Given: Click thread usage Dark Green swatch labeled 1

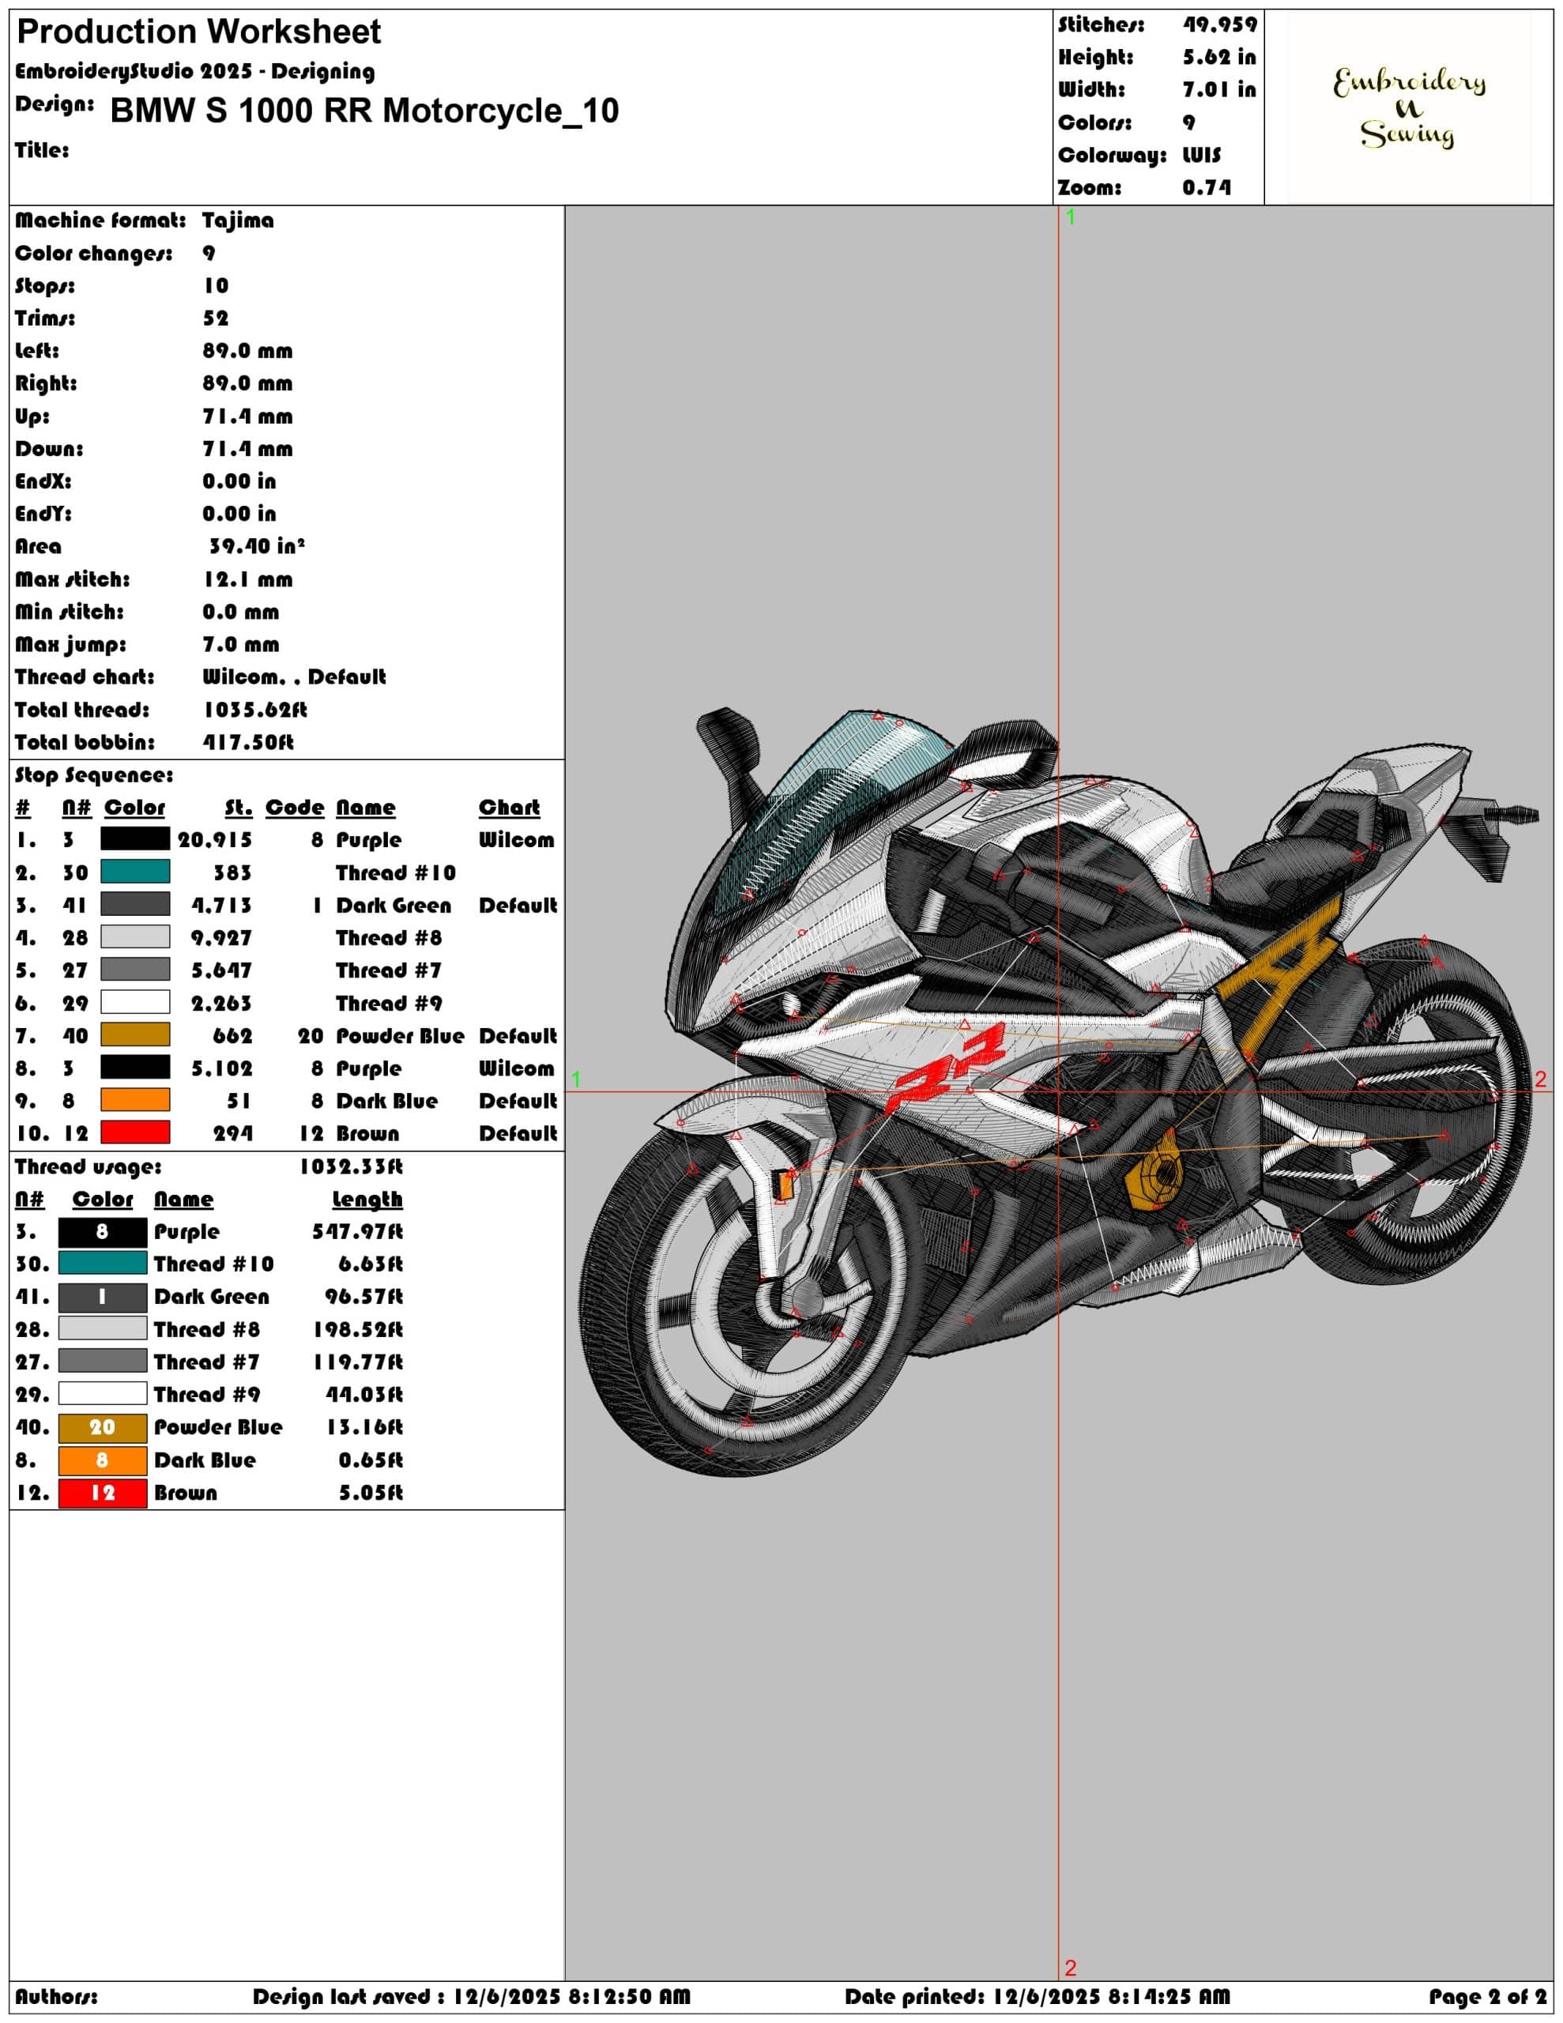Looking at the screenshot, I should pos(103,1297).
